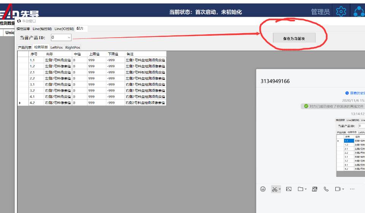Viewport: 365px width, 213px height.
Task: Open the 产品列表 tab
Action: 25,48
